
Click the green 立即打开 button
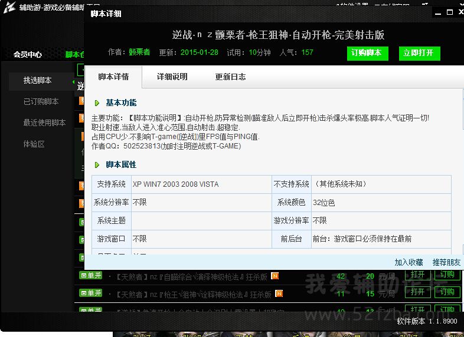tap(420, 53)
